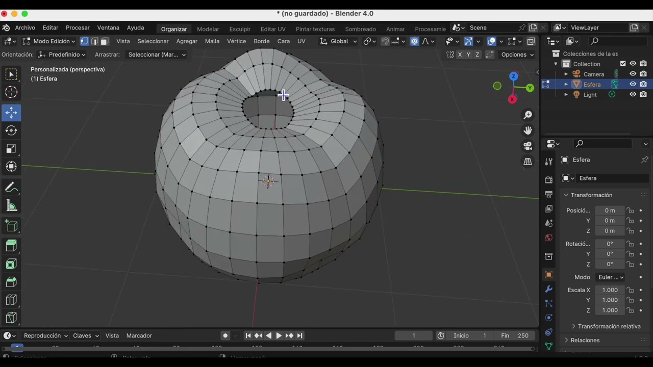Open Predefinido orientation dropdown
653x367 pixels.
[x=62, y=55]
